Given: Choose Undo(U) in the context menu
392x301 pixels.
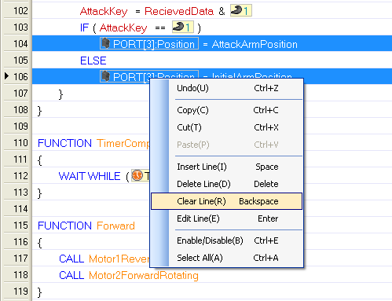Looking at the screenshot, I should pos(227,88).
